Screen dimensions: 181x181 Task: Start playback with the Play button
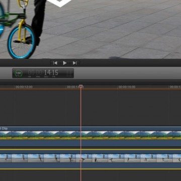[65, 63]
